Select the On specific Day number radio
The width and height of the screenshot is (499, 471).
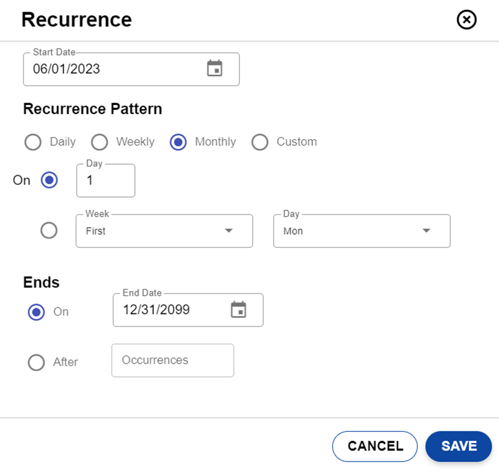[49, 181]
